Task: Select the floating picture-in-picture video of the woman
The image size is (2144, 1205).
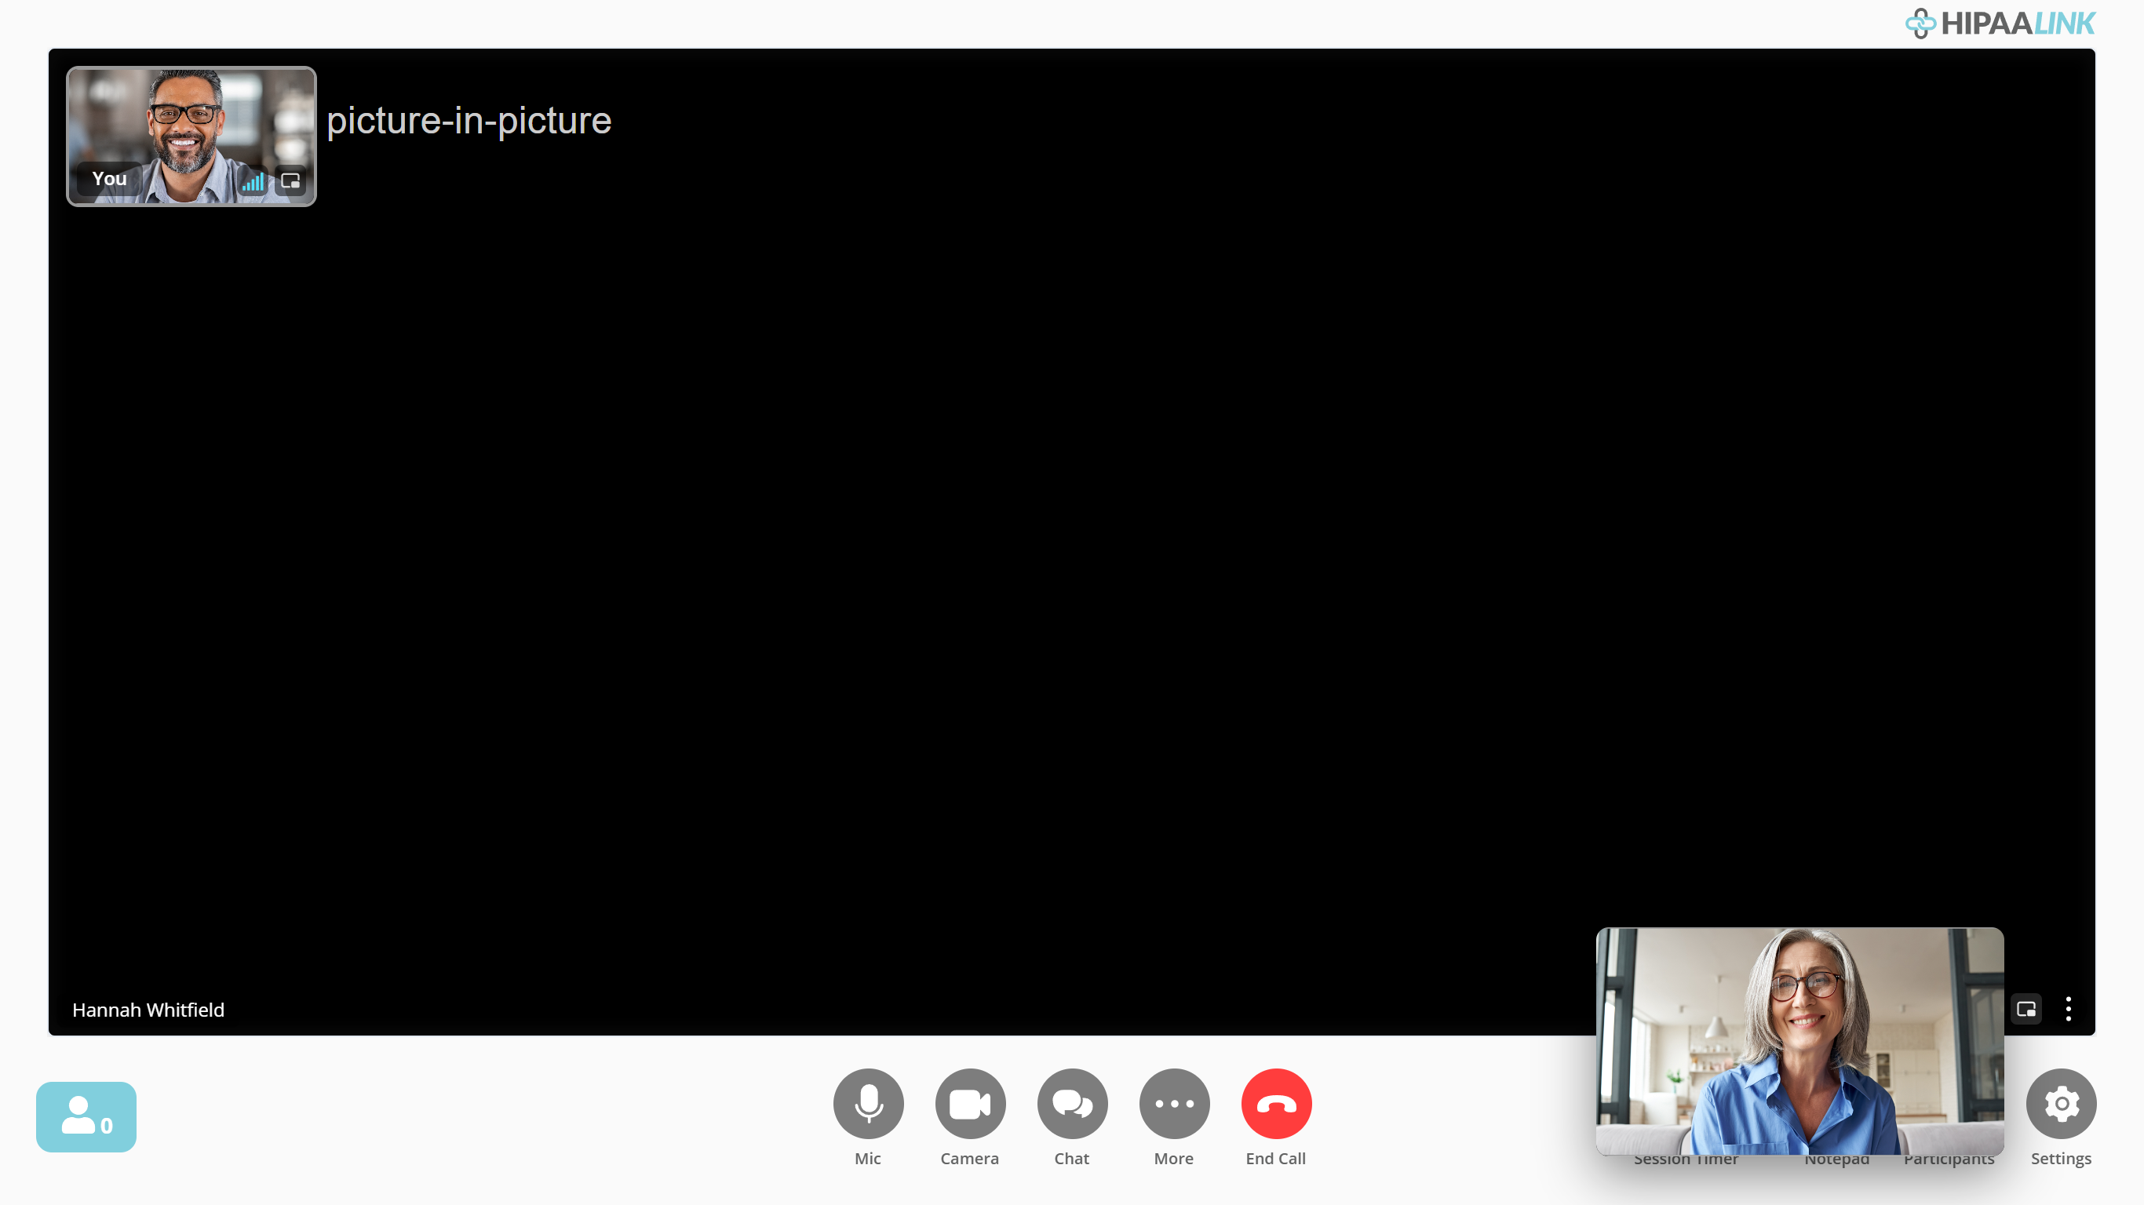Action: point(1799,1041)
